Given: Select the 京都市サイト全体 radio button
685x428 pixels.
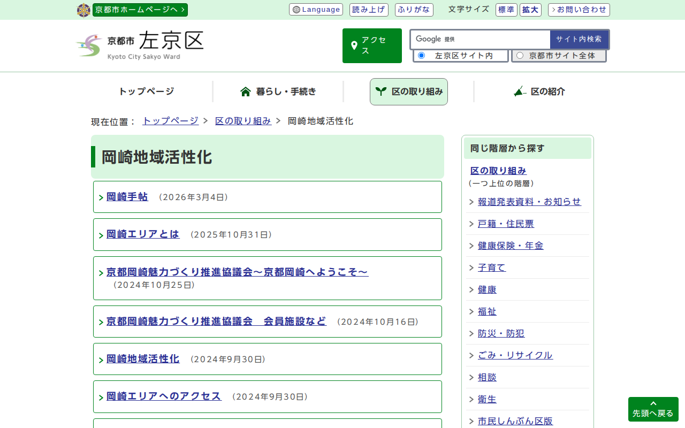Looking at the screenshot, I should point(520,56).
